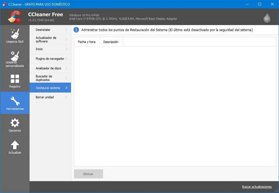Click the Intel Core i7-8700K system info
The image size is (279, 193).
(123, 19)
